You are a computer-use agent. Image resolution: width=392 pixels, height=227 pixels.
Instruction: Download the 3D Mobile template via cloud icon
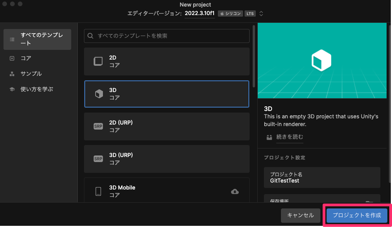pyautogui.click(x=235, y=191)
